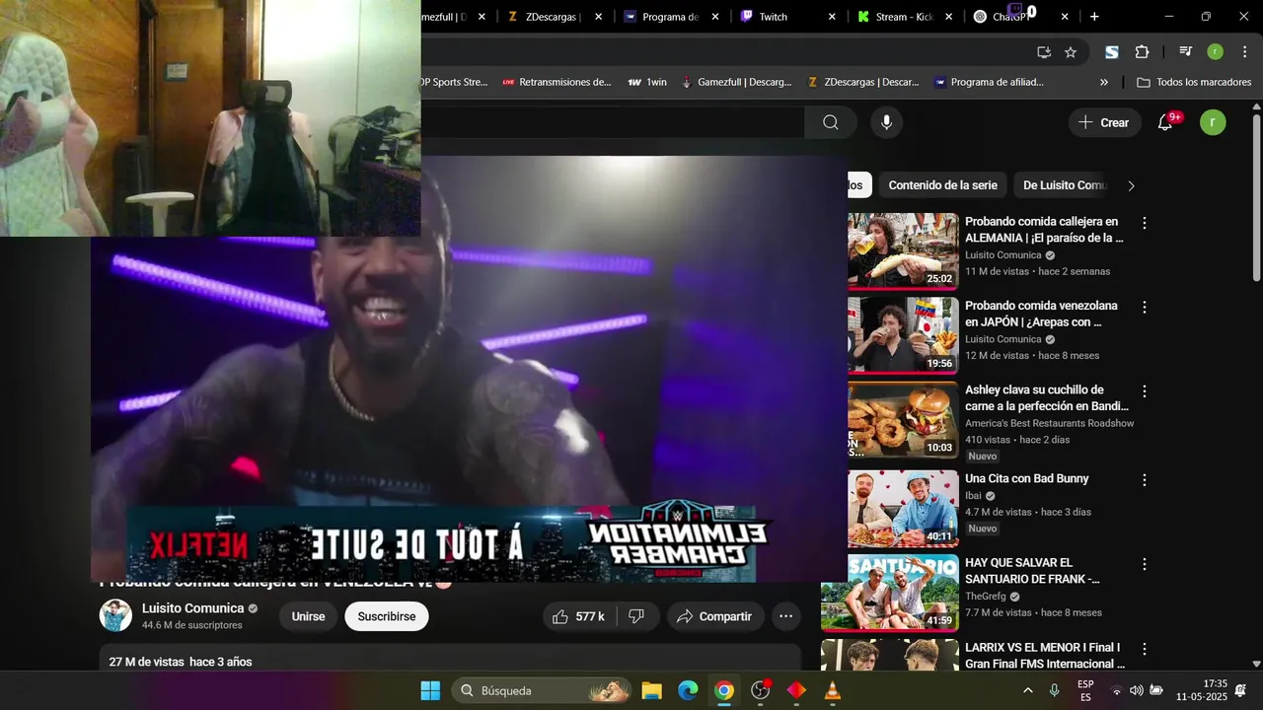This screenshot has width=1263, height=710.
Task: Open options for the SANTUARIO DE FRANK video
Action: tap(1145, 565)
